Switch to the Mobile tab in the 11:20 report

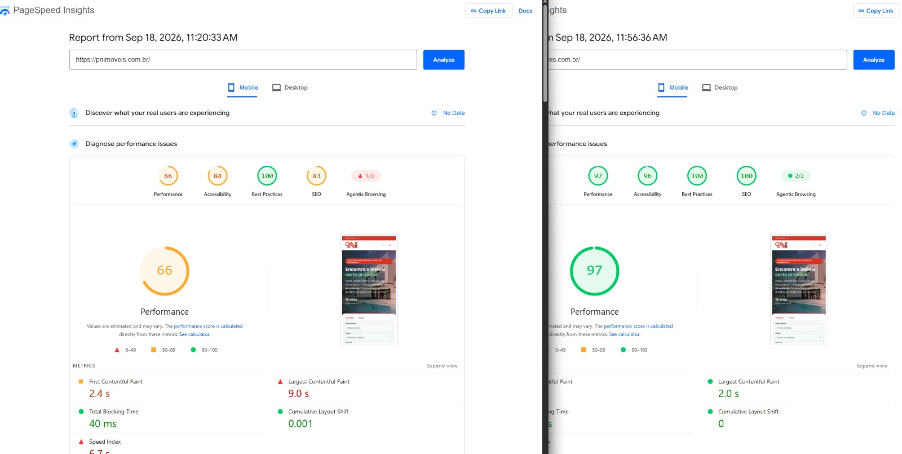click(x=243, y=88)
